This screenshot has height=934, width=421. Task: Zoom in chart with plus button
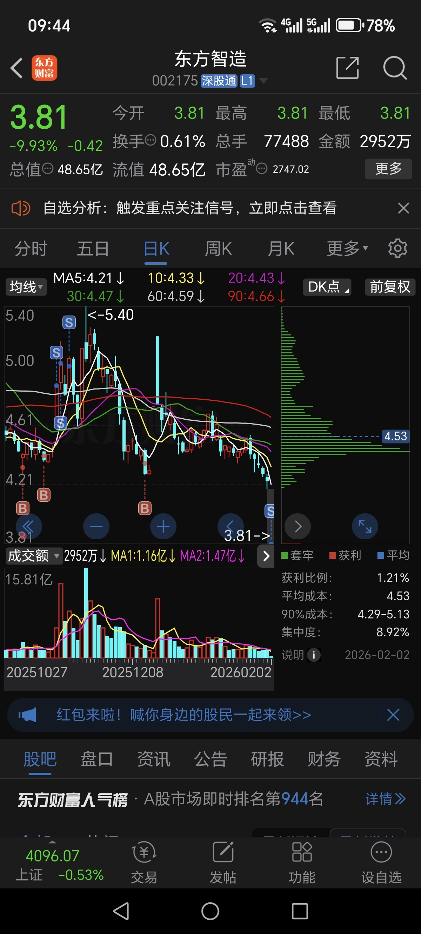[163, 526]
